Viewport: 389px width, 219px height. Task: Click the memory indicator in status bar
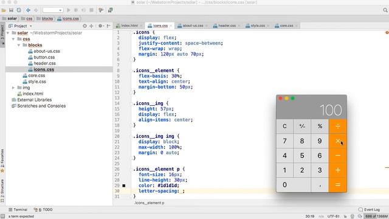[x=376, y=217]
